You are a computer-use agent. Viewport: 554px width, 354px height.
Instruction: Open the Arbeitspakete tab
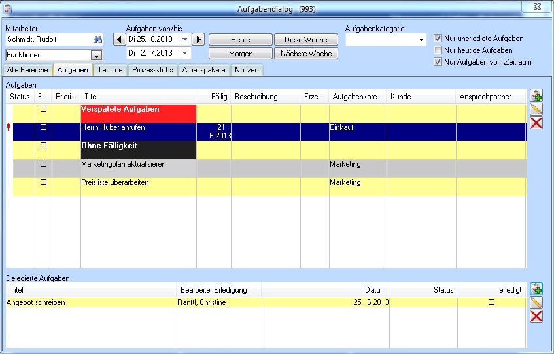click(203, 70)
